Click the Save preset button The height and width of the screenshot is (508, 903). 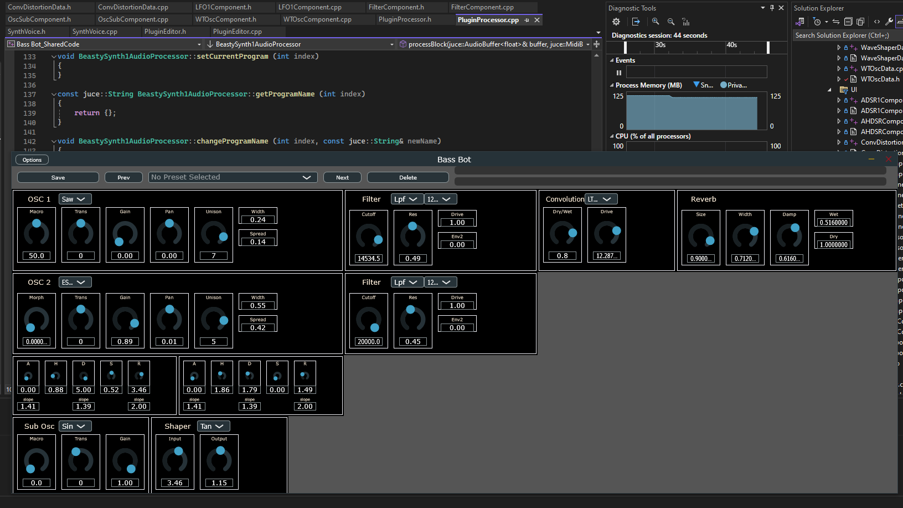tap(58, 177)
